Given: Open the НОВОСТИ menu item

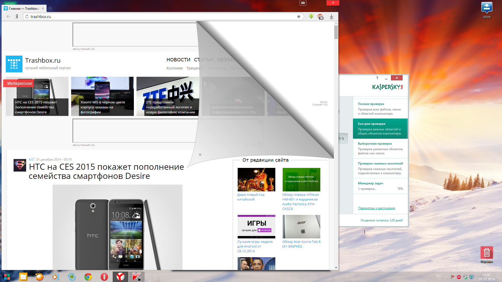Looking at the screenshot, I should tap(178, 60).
